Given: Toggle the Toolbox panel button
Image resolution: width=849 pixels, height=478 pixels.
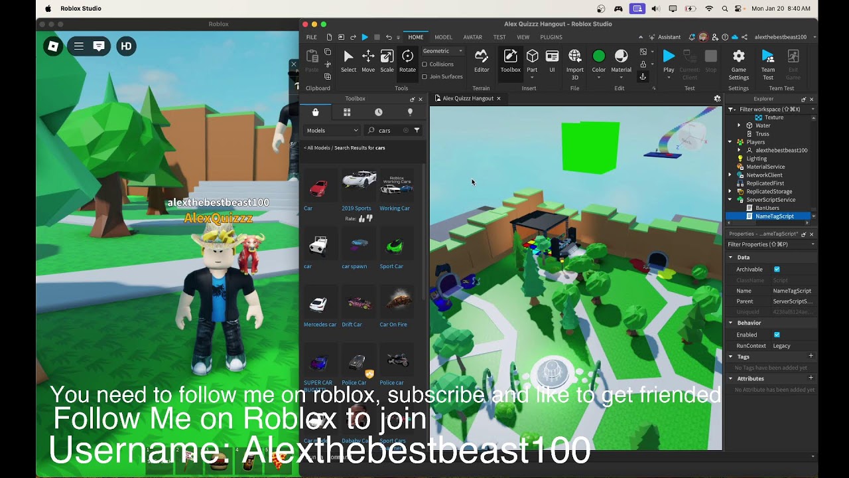Looking at the screenshot, I should click(x=510, y=61).
